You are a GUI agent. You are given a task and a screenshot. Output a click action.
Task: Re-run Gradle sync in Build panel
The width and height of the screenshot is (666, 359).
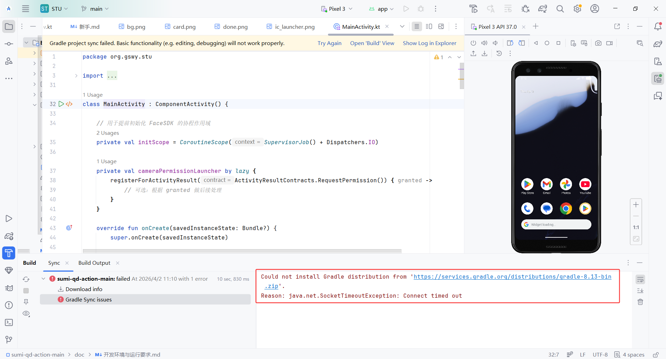coord(26,279)
